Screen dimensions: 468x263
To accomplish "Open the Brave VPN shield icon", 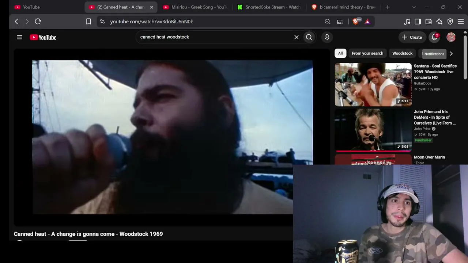I will 450,22.
